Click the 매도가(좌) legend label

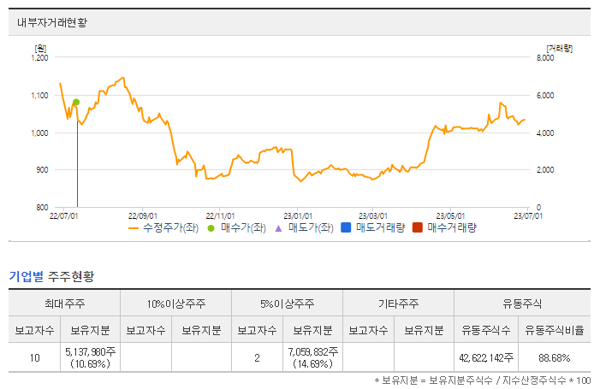pyautogui.click(x=311, y=227)
